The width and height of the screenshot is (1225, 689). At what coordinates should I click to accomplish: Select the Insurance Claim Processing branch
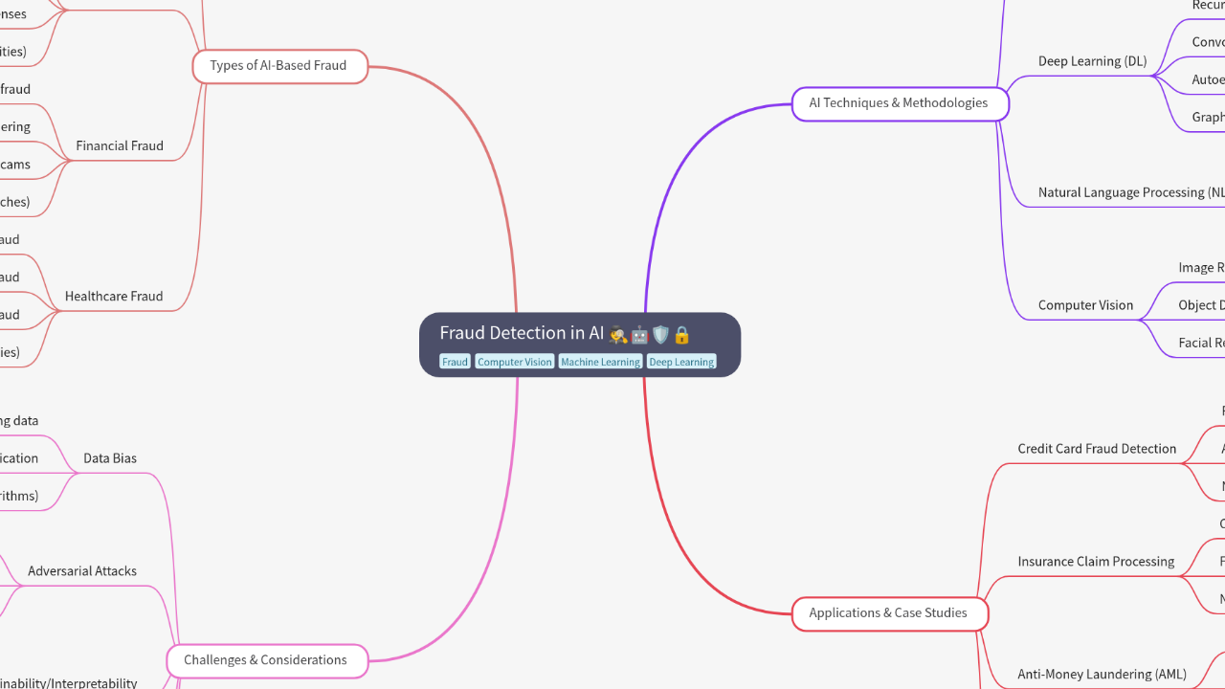1097,562
